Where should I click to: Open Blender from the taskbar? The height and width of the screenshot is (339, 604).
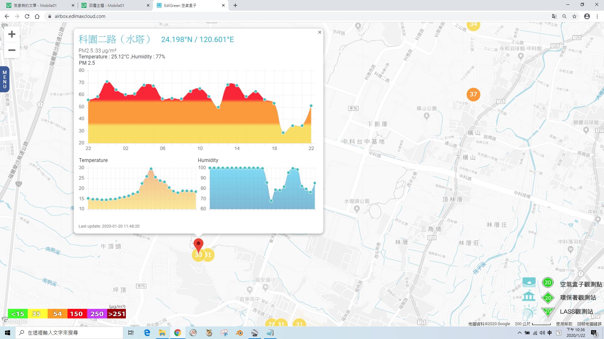[x=239, y=333]
